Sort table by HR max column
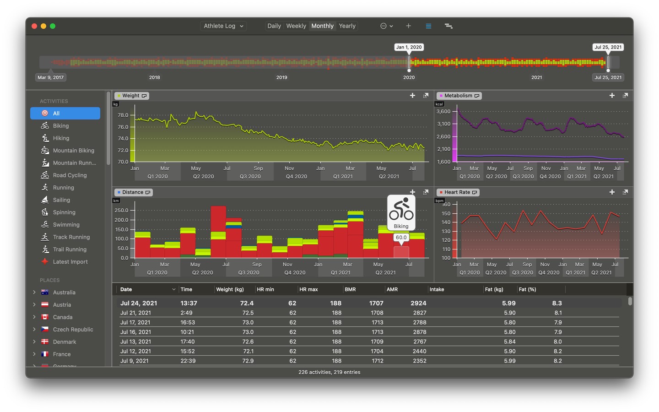 (319, 289)
